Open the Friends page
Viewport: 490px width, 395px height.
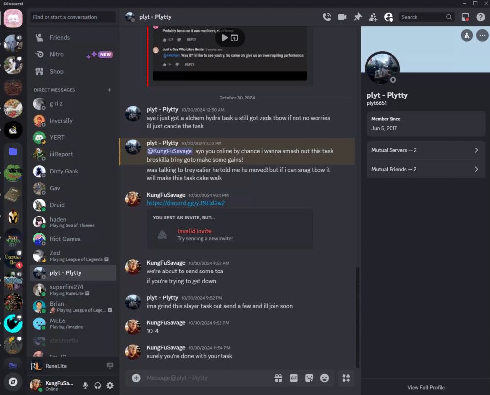[x=73, y=38]
